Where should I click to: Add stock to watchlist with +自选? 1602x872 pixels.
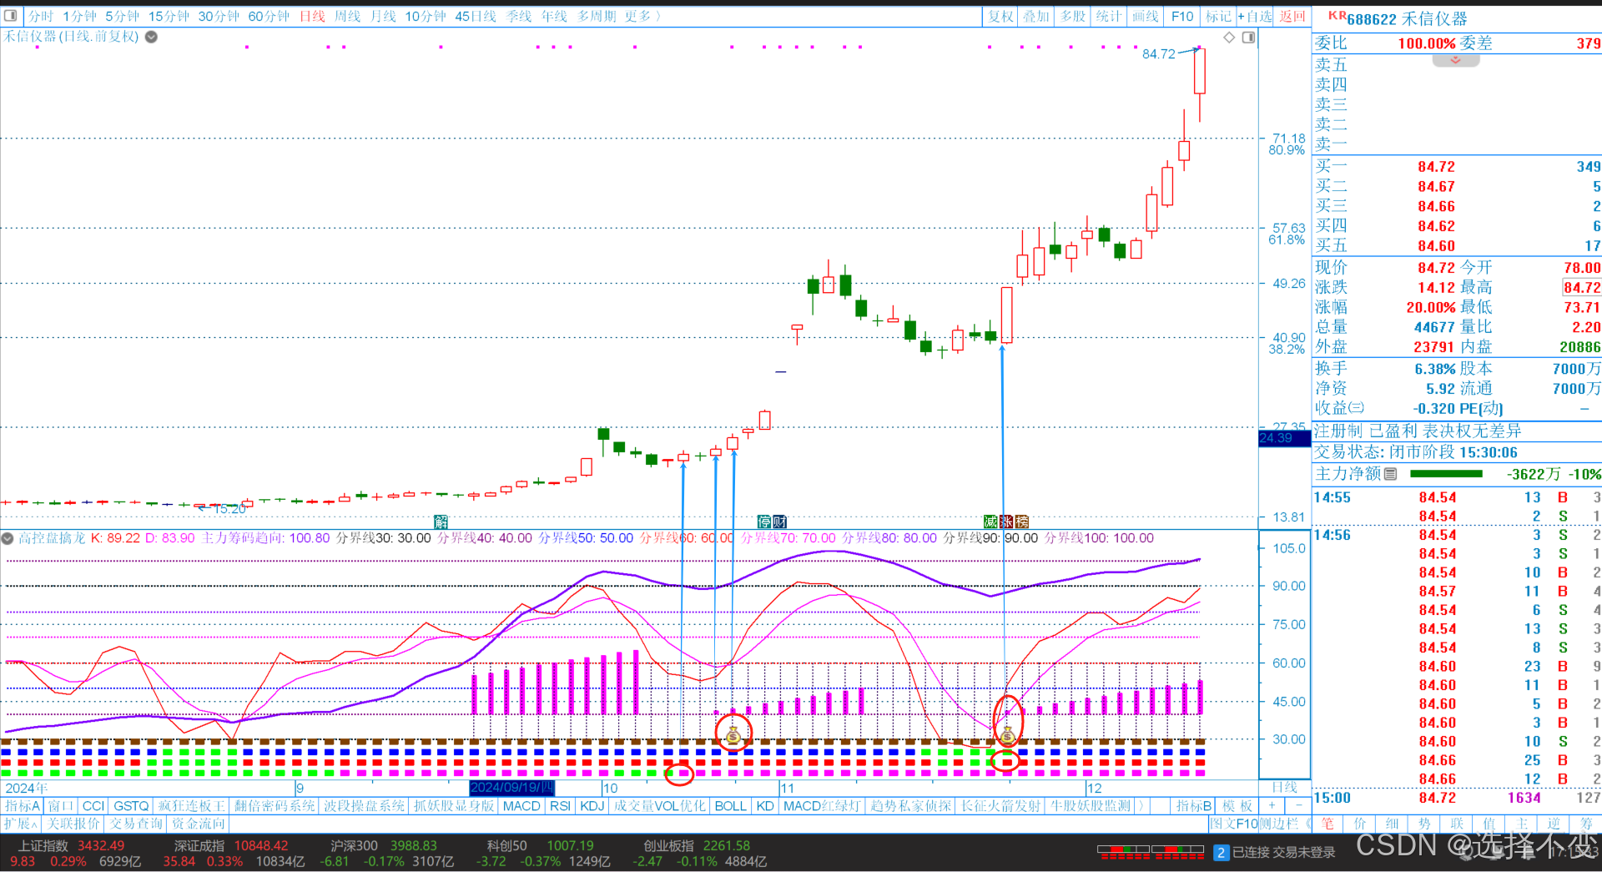pos(1255,16)
